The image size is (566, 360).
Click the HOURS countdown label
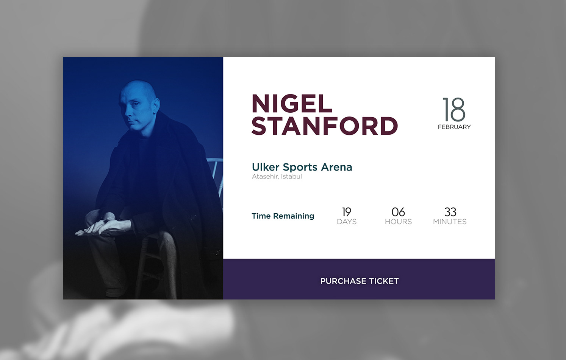398,222
